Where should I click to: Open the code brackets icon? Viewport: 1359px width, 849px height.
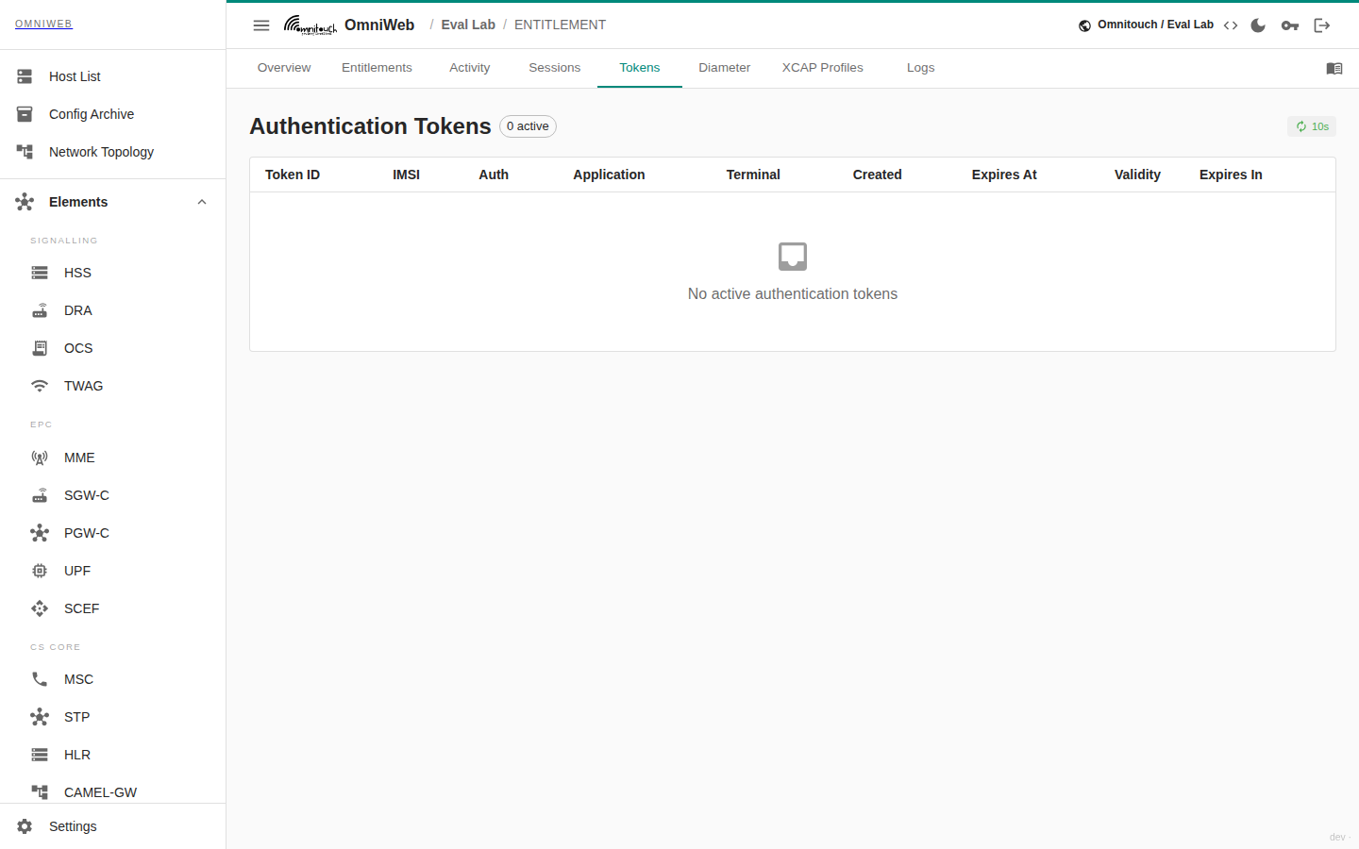(x=1231, y=25)
